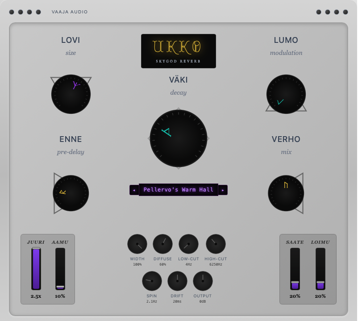
Task: Click the JUURI vertical slider
Action: (x=36, y=269)
